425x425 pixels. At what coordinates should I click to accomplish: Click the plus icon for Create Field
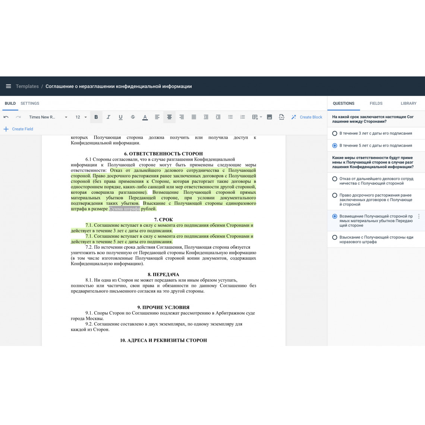pyautogui.click(x=6, y=129)
